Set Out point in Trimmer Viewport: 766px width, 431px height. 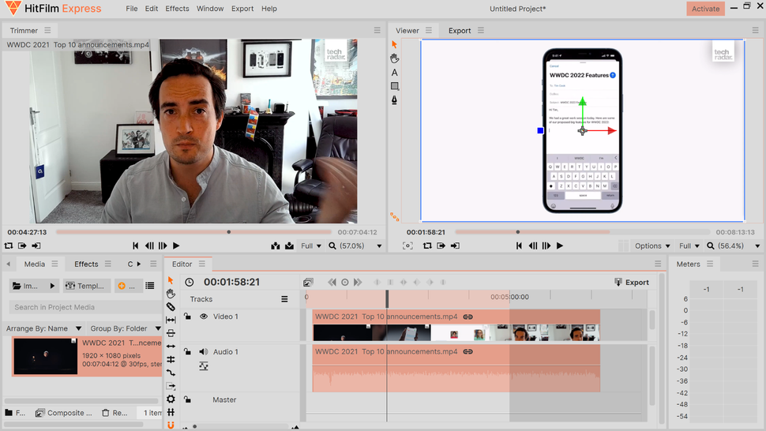pyautogui.click(x=36, y=246)
